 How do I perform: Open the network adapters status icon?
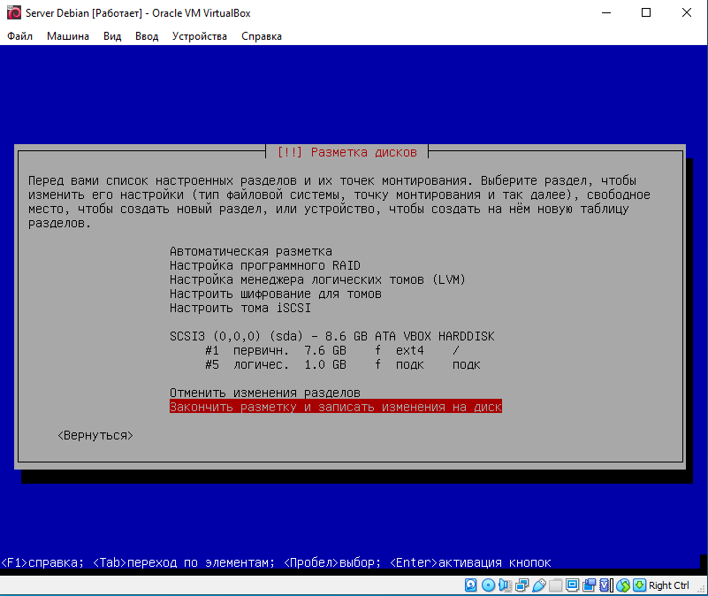521,585
